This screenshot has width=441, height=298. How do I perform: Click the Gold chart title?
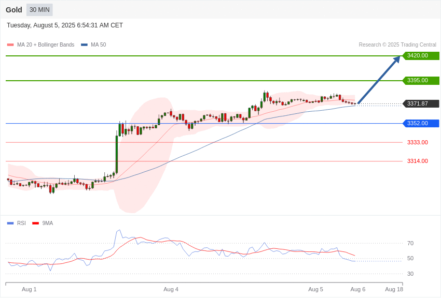point(14,10)
